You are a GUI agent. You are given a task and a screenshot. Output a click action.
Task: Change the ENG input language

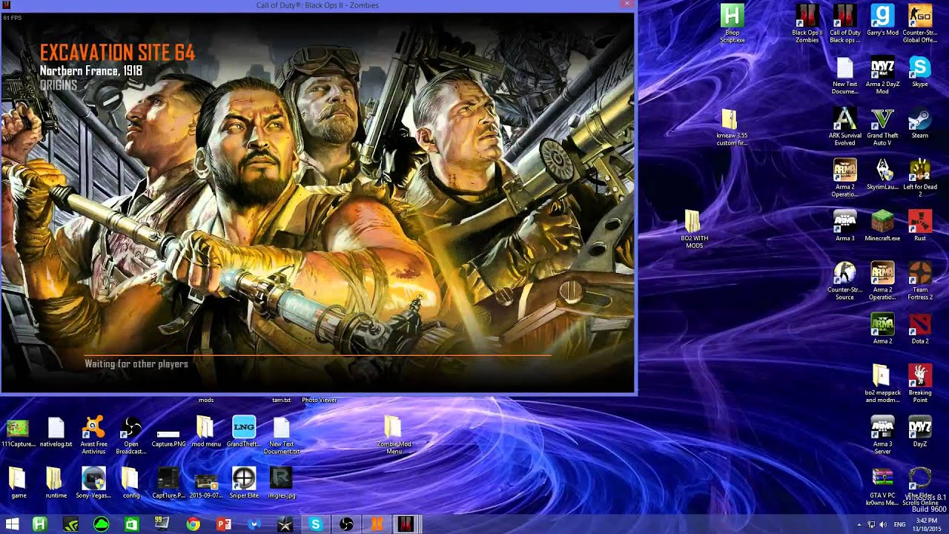coord(900,524)
